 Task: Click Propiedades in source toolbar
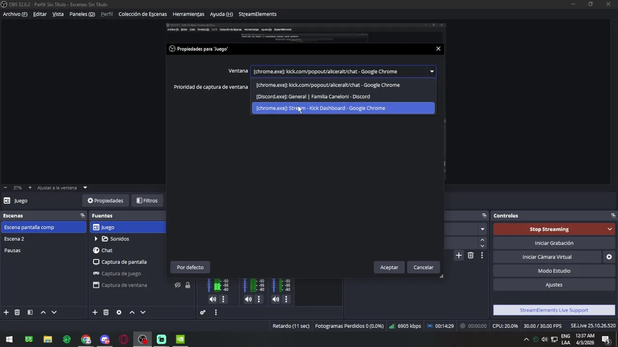[105, 200]
